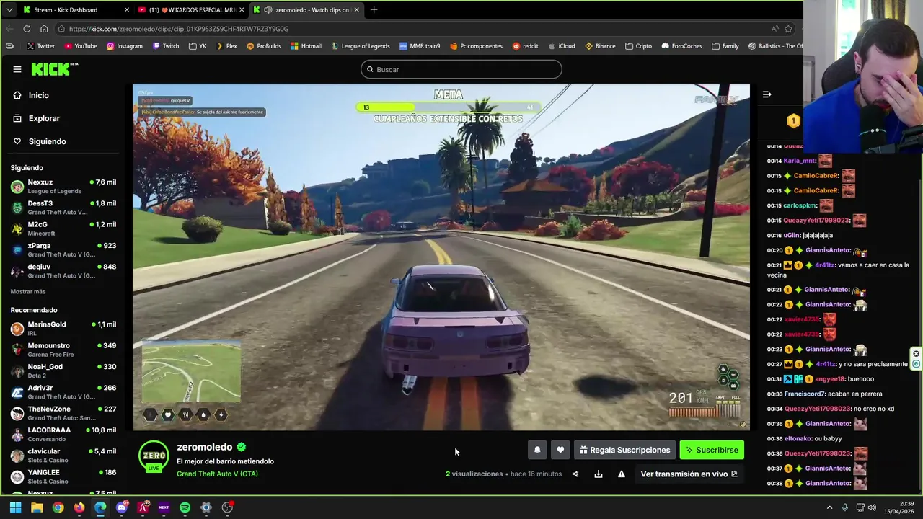Open the read aloud option in address bar
Viewport: 923px width, 519px height.
[x=774, y=29]
